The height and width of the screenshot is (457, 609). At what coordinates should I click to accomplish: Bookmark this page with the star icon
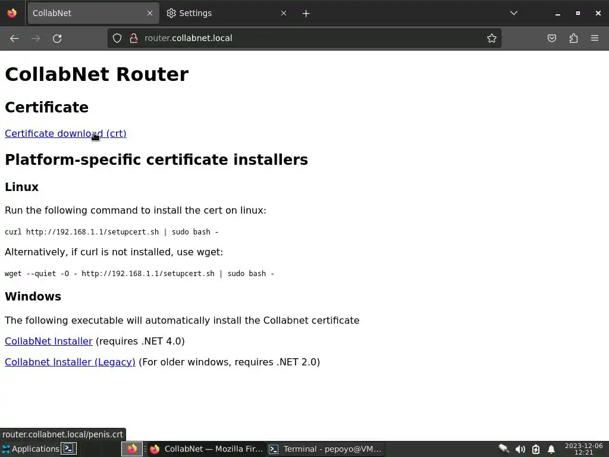coord(492,38)
